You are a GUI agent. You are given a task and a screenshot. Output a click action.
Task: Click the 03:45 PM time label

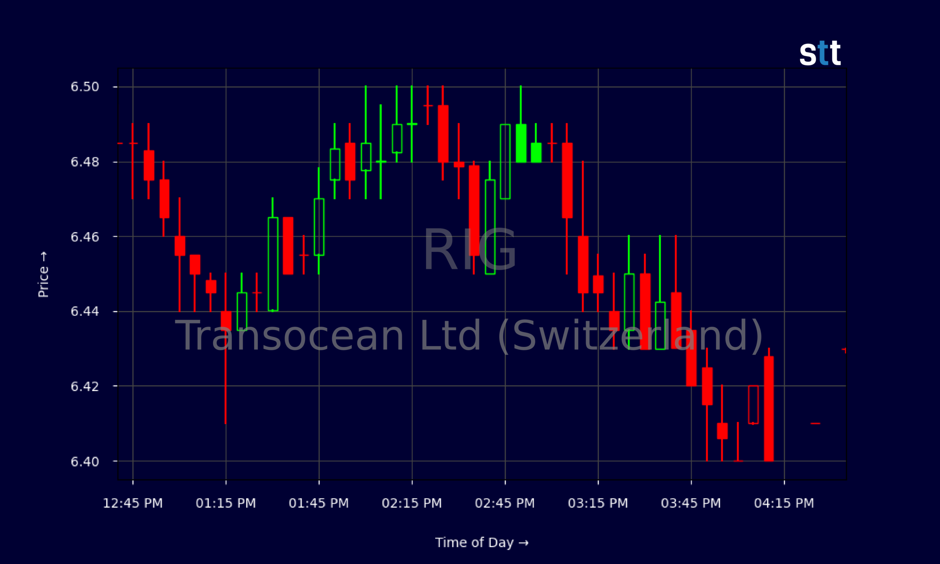(x=691, y=503)
